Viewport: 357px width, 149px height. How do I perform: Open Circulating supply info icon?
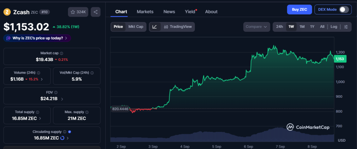(64, 132)
